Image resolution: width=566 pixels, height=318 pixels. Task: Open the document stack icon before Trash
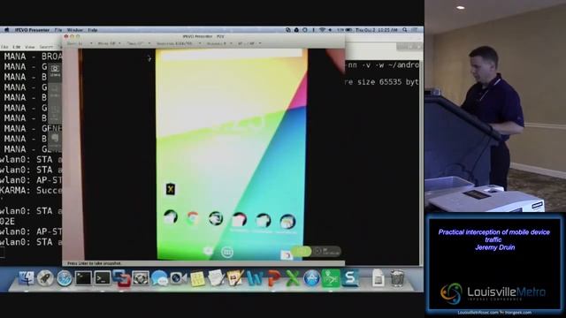378,278
